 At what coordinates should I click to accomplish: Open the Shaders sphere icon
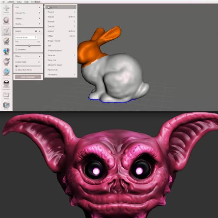pyautogui.click(x=7, y=84)
